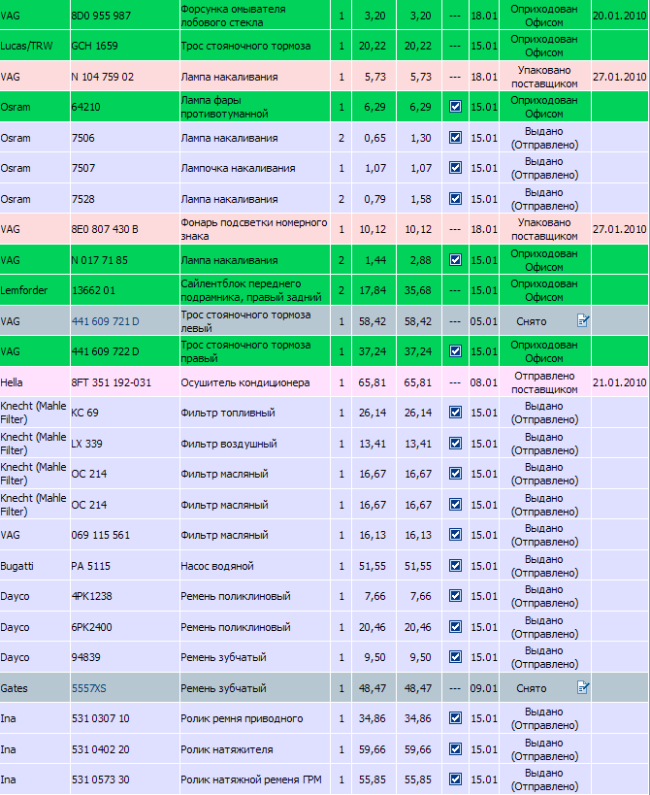Click description 'Форсунка омывателя лобового стекла'
This screenshot has height=795, width=650.
click(233, 16)
